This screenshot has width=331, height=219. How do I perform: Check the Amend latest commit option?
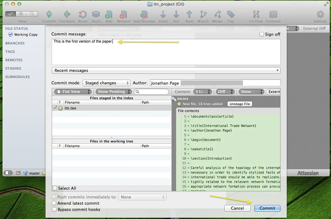55,203
